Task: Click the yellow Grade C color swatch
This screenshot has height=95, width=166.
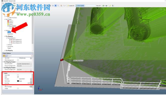Action: 8,24
